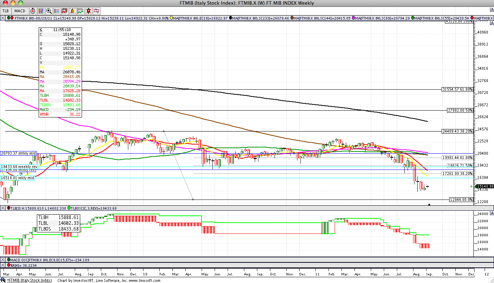Click the 20703.37 mthly mid label
Viewport: 494px width, 283px height.
[18, 154]
